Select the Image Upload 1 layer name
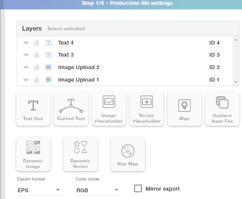242x199 pixels. pos(78,80)
